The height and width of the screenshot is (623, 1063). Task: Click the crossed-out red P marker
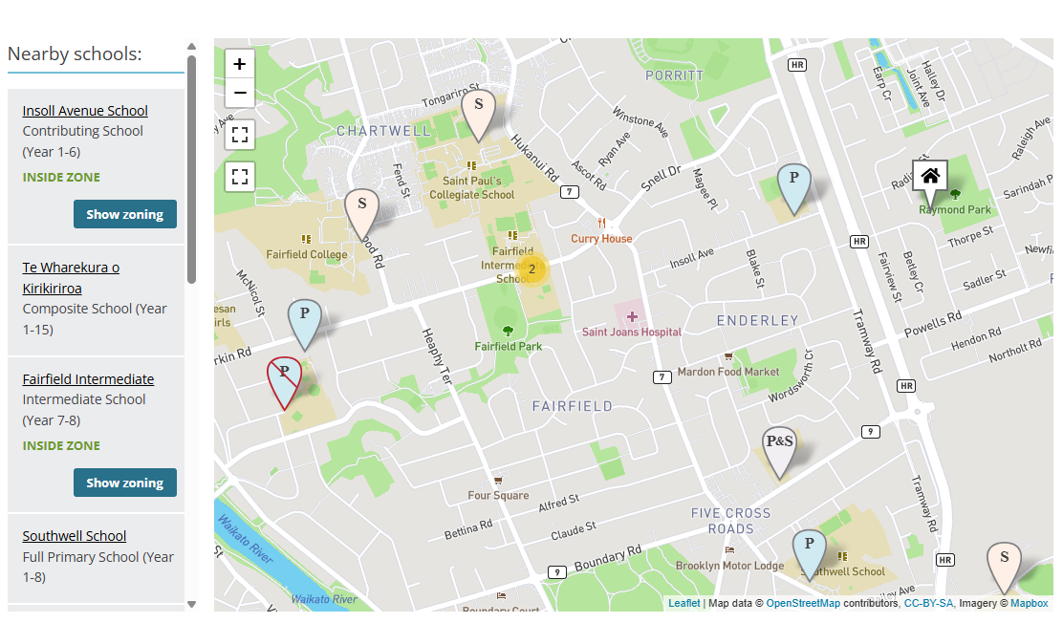coord(284,383)
